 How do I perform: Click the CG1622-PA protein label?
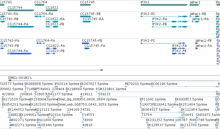point(56,46)
